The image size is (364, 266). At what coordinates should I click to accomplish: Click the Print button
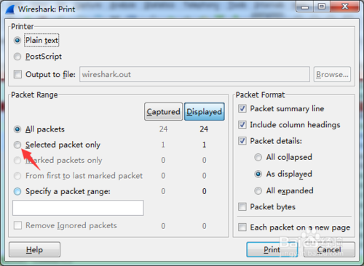(x=272, y=249)
